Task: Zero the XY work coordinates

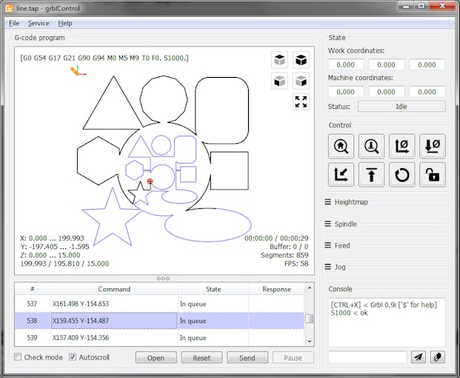Action: click(x=402, y=146)
